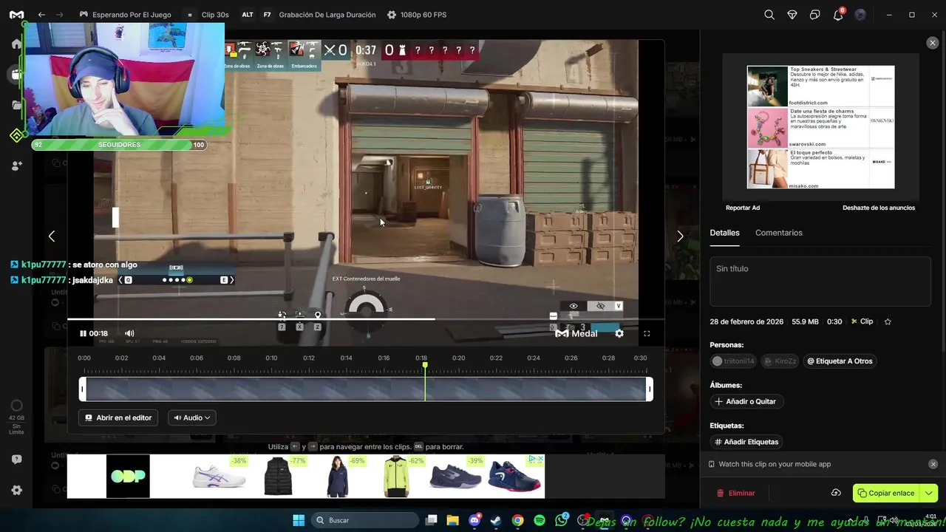Delete the clip with Eliminar
This screenshot has width=946, height=532.
735,493
